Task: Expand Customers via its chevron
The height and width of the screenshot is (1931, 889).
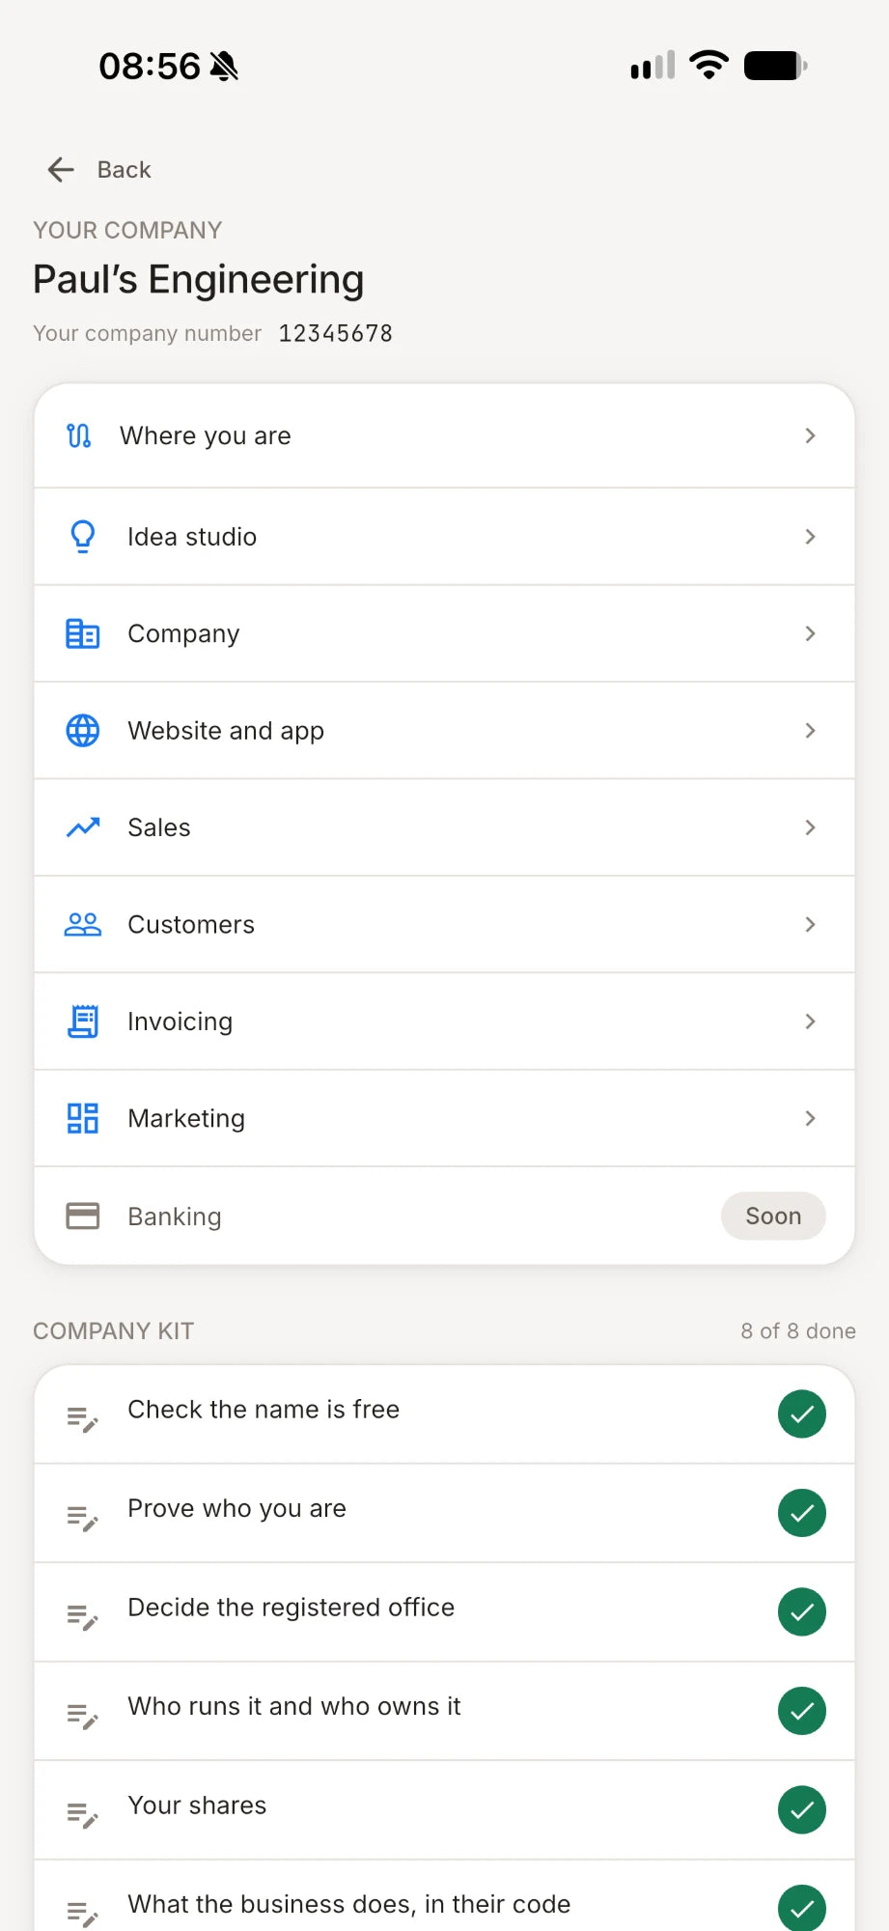Action: pyautogui.click(x=811, y=924)
